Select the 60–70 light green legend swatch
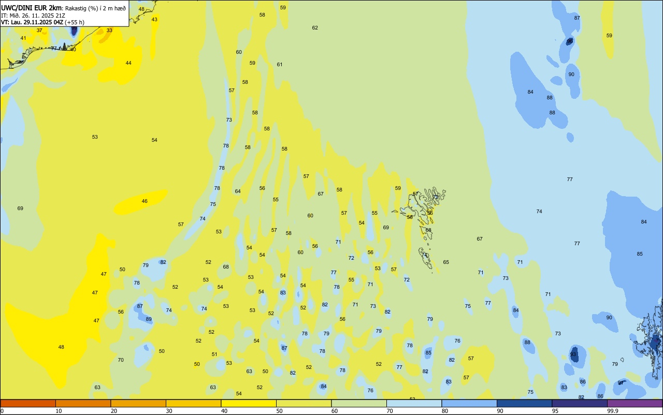663x415 pixels. (359, 403)
